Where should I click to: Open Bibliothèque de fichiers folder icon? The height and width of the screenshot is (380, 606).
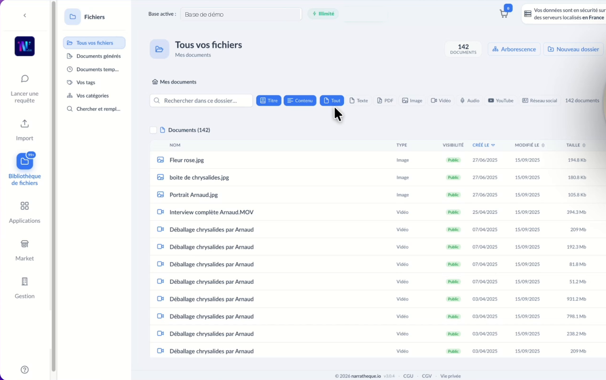(25, 161)
